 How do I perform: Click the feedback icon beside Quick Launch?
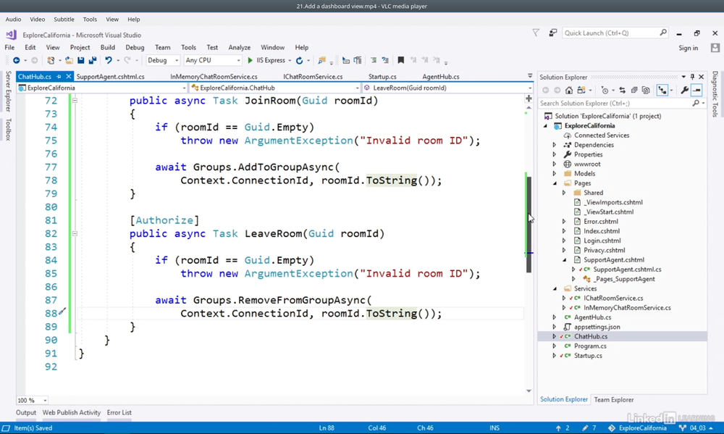[x=552, y=33]
